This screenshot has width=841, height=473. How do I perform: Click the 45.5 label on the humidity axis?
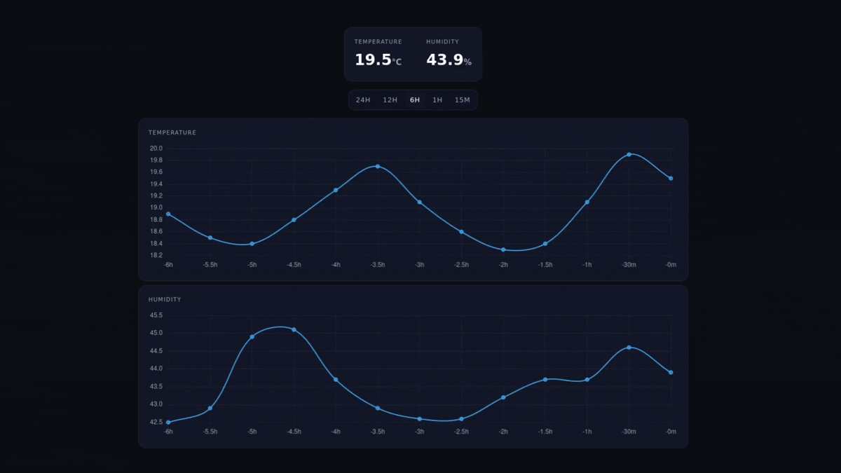point(154,315)
